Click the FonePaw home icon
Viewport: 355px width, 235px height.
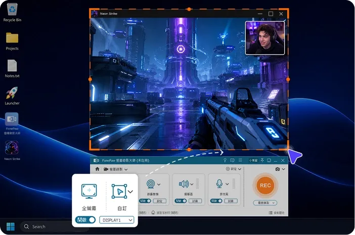tap(98, 169)
